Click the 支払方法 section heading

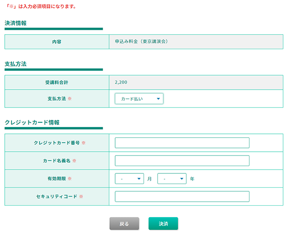point(15,64)
